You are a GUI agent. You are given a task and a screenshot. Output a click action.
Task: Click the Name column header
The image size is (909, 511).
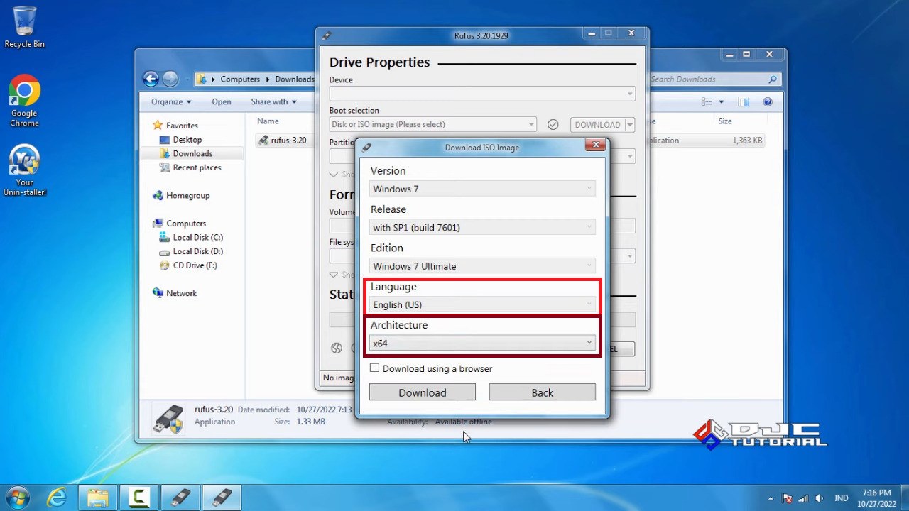pyautogui.click(x=268, y=121)
